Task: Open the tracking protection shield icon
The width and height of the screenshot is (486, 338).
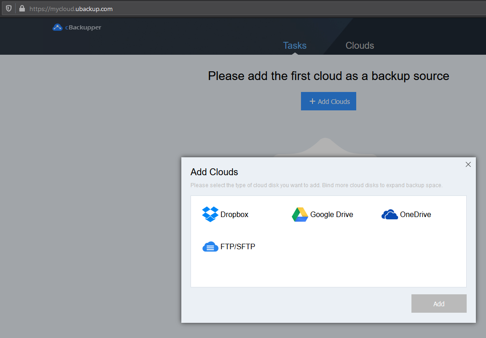Action: tap(8, 9)
